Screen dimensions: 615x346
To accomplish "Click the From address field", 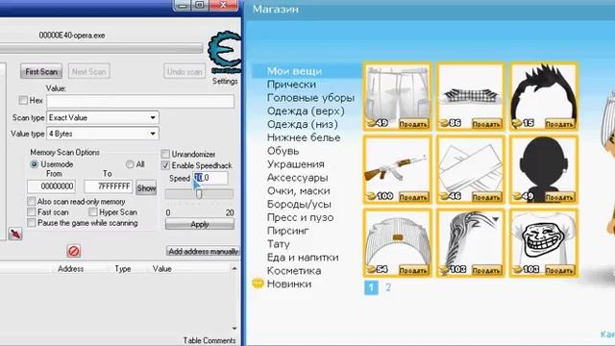I will (x=51, y=186).
